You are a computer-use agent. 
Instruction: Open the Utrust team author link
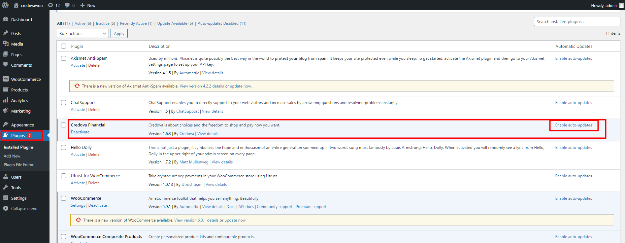(x=192, y=185)
